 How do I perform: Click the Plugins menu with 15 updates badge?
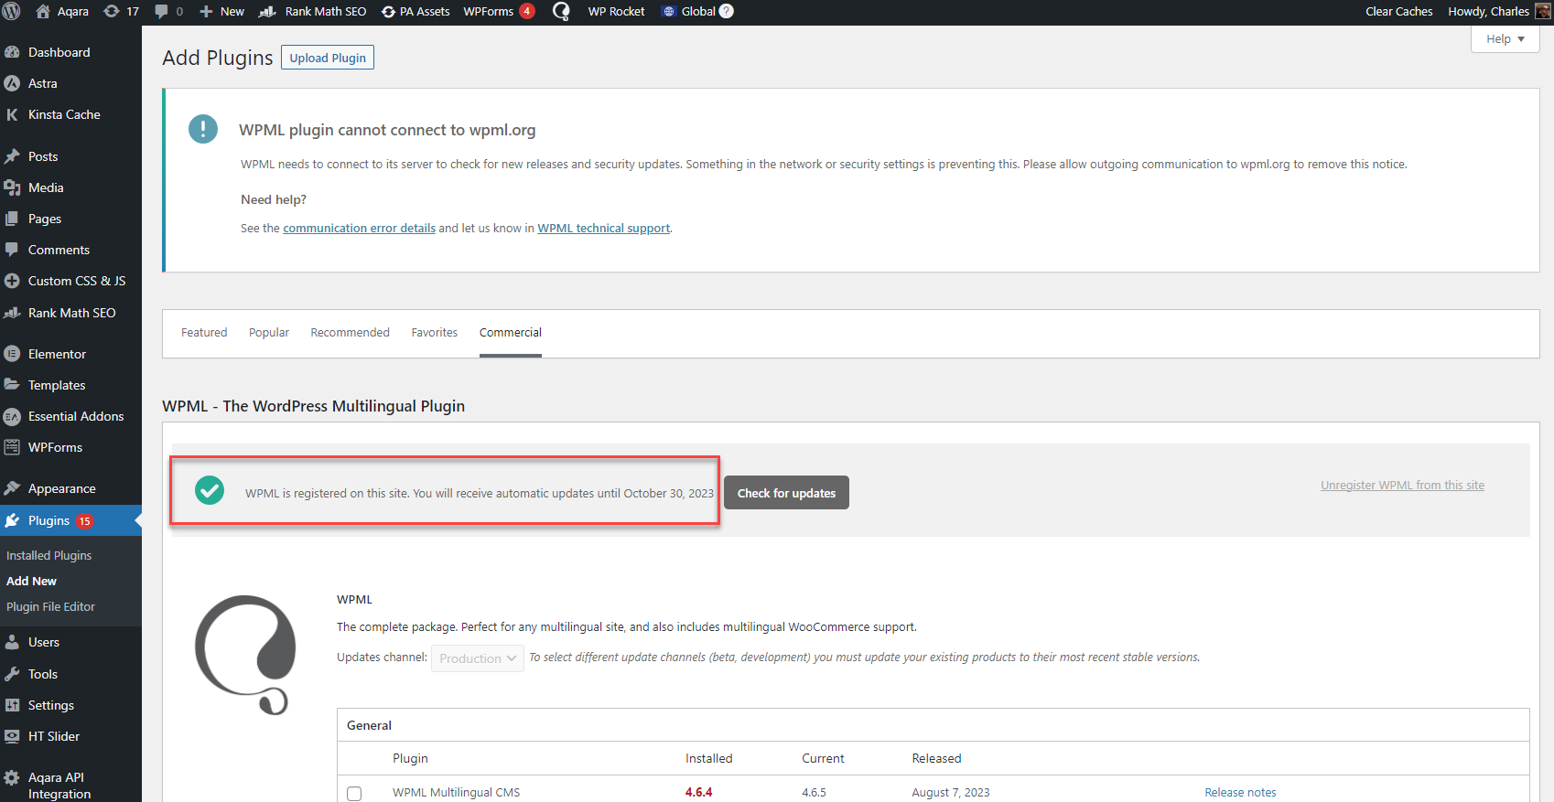point(70,520)
